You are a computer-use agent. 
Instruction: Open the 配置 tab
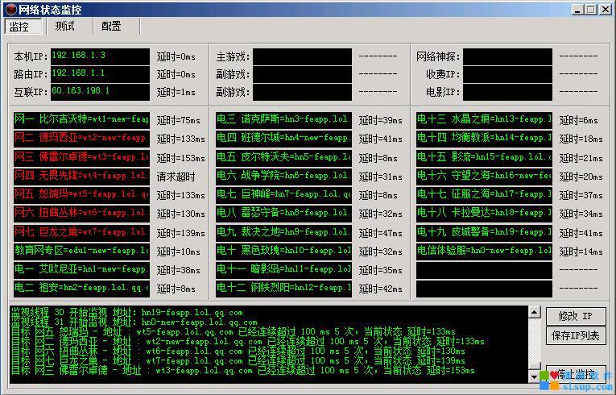click(x=111, y=26)
